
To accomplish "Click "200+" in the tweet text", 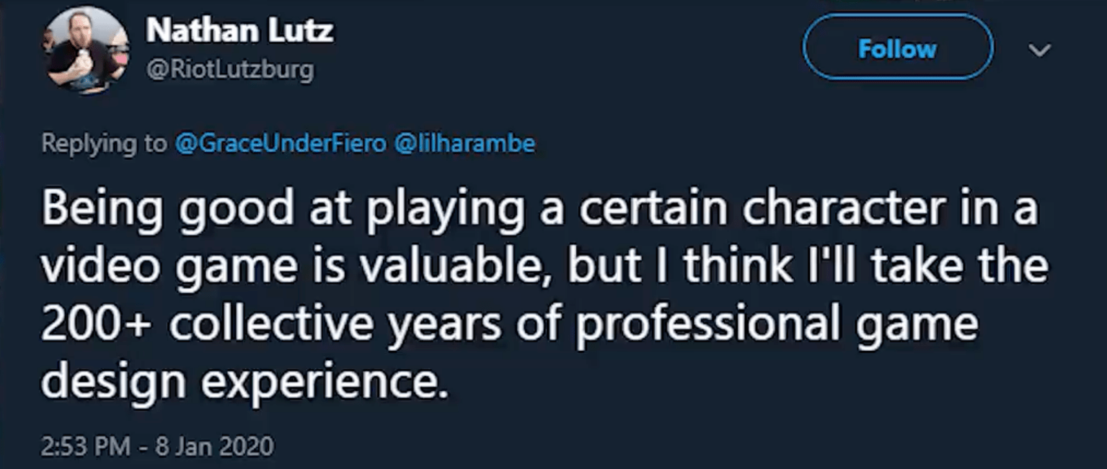I will [x=95, y=326].
